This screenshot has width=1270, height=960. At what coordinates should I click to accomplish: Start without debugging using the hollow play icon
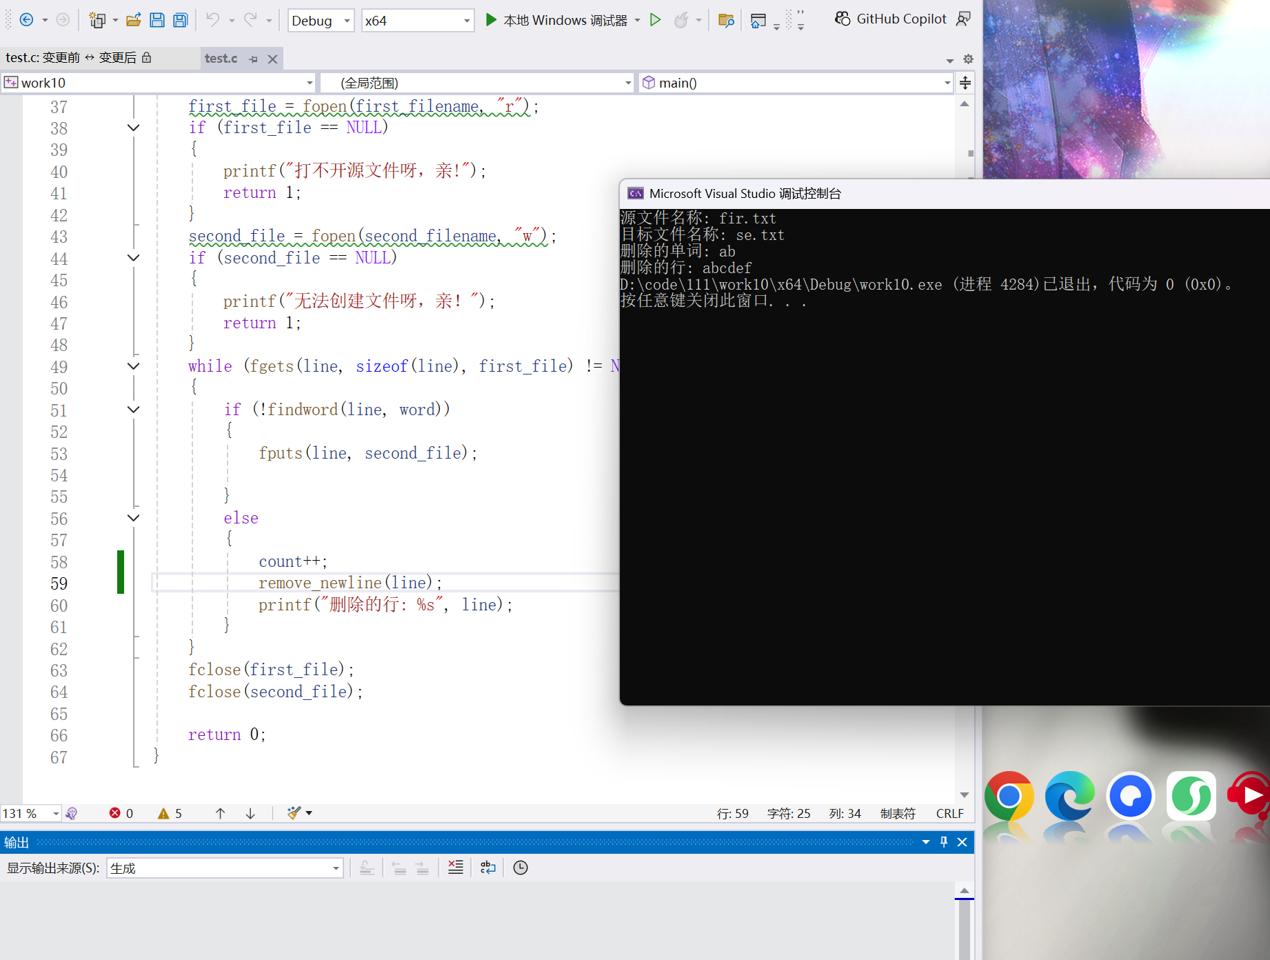(656, 20)
